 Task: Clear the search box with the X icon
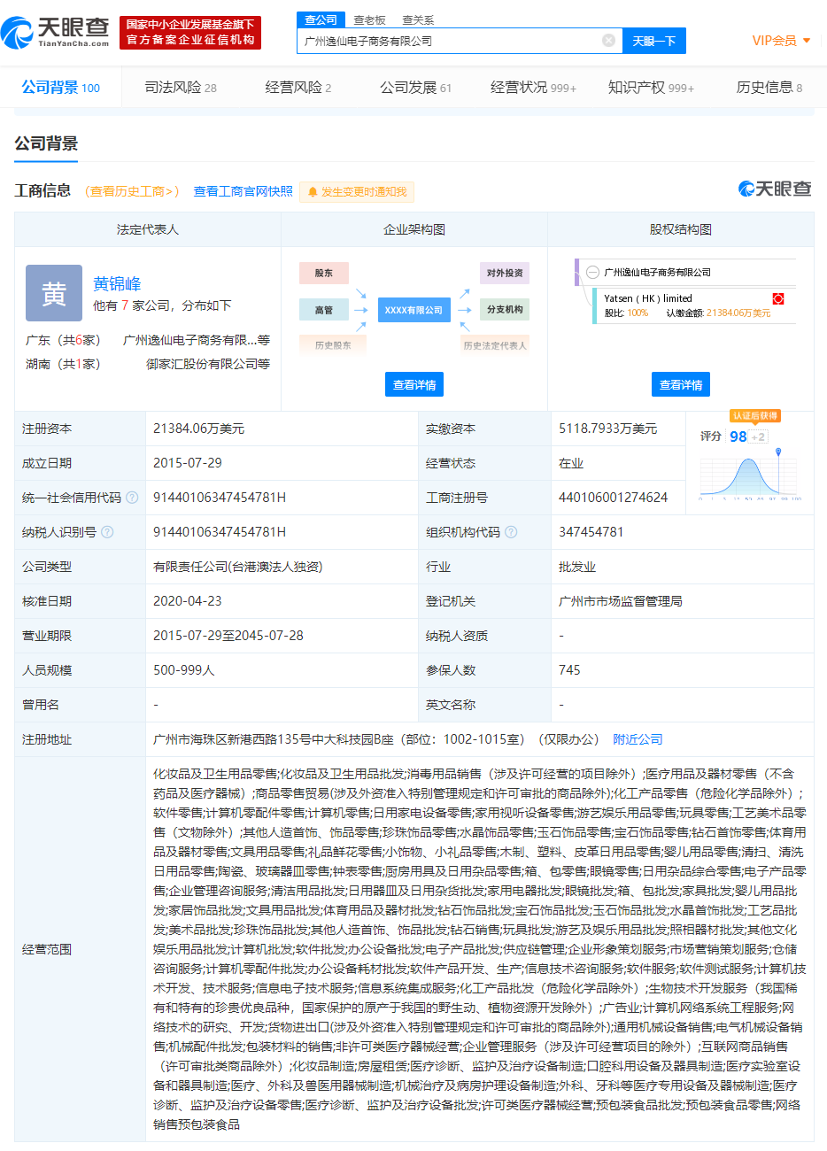pyautogui.click(x=608, y=41)
